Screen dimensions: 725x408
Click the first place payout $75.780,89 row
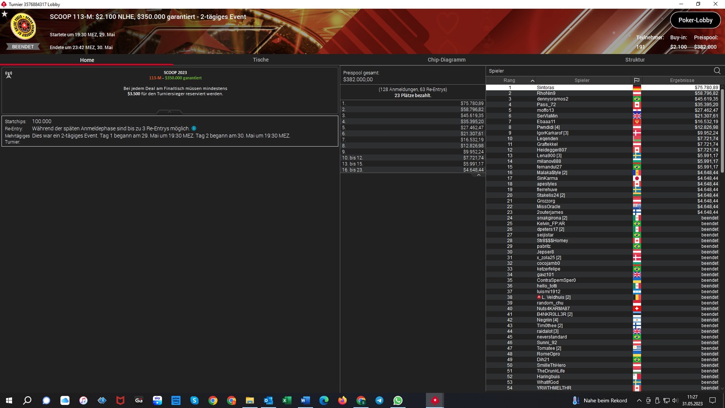click(413, 104)
